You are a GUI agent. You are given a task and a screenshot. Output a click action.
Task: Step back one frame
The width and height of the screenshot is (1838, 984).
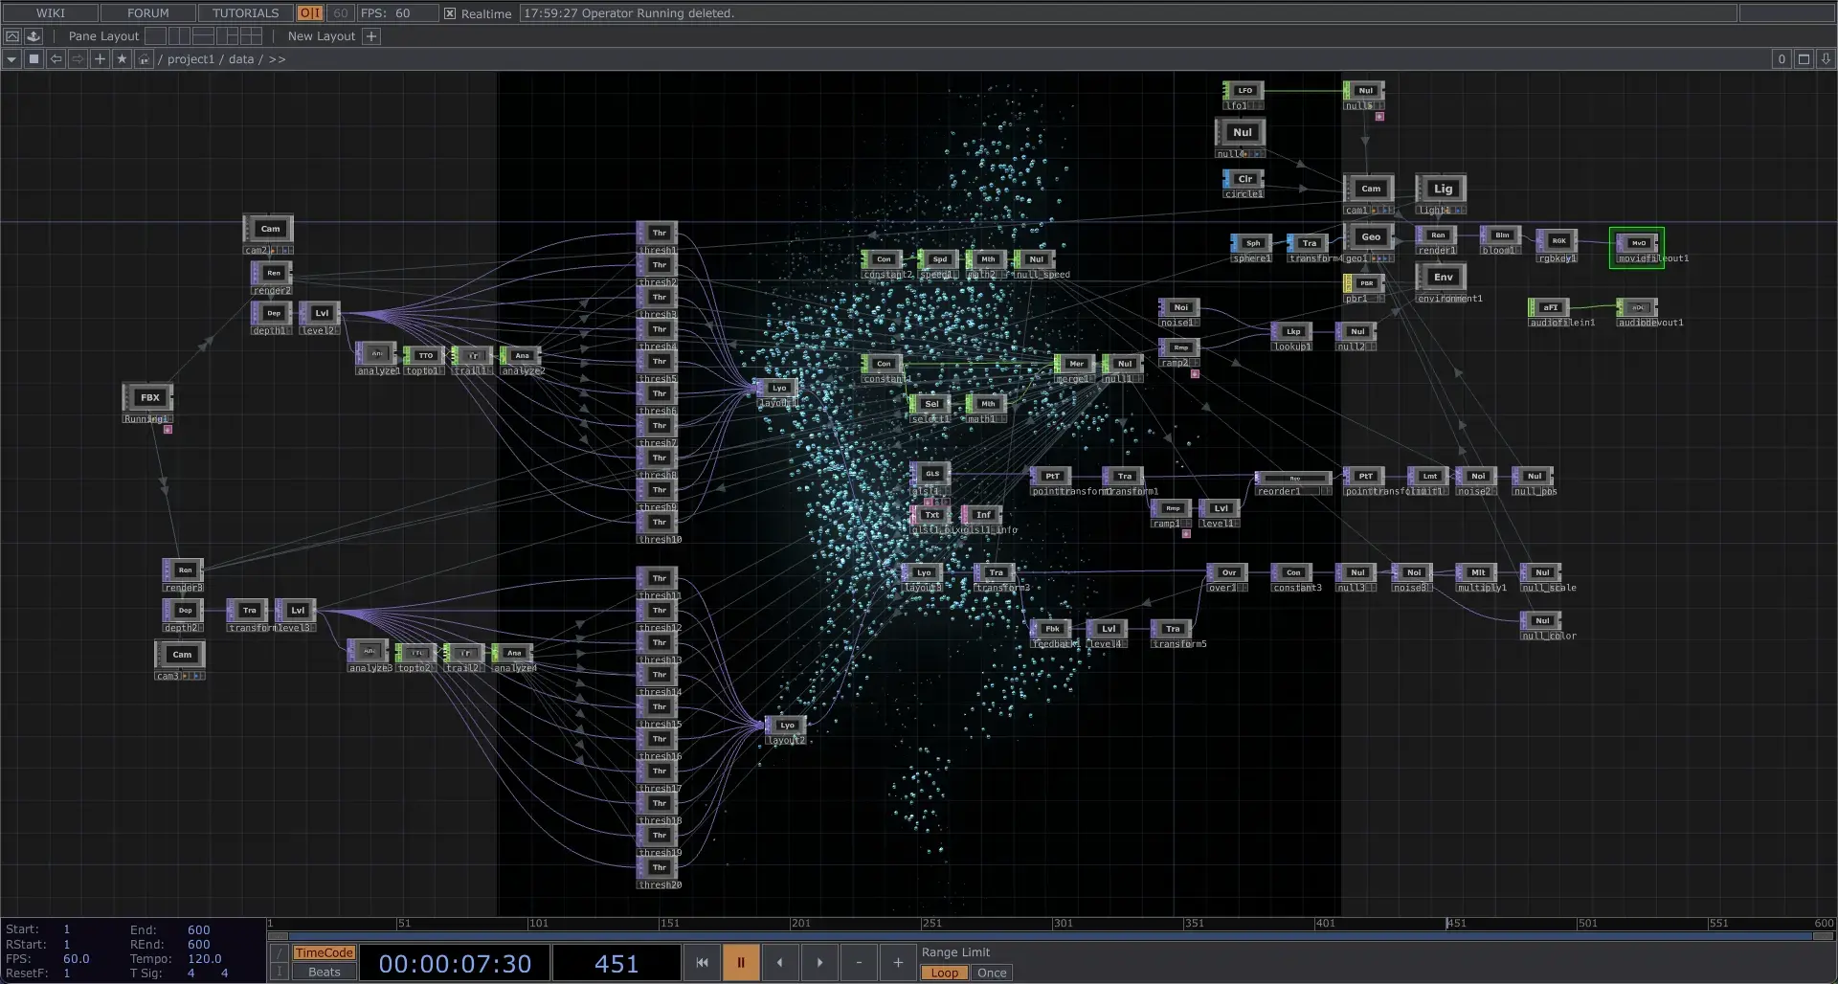[x=779, y=963]
